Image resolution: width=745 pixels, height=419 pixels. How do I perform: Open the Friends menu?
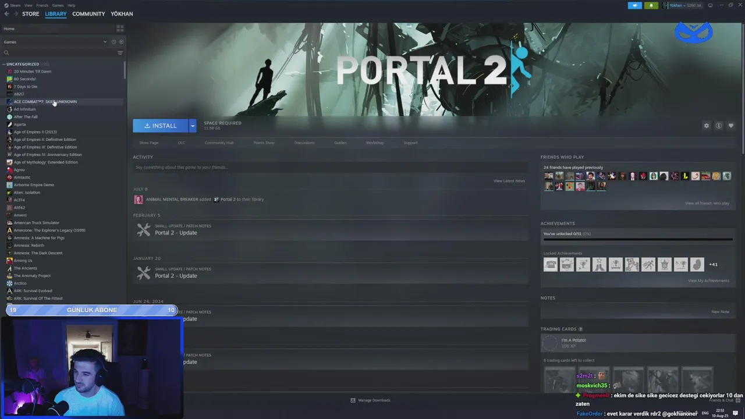point(42,5)
